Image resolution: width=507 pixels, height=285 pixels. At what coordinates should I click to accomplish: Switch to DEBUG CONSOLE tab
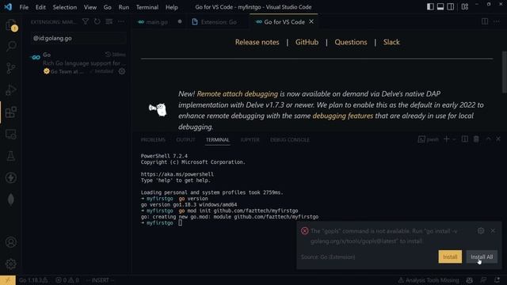click(x=290, y=139)
